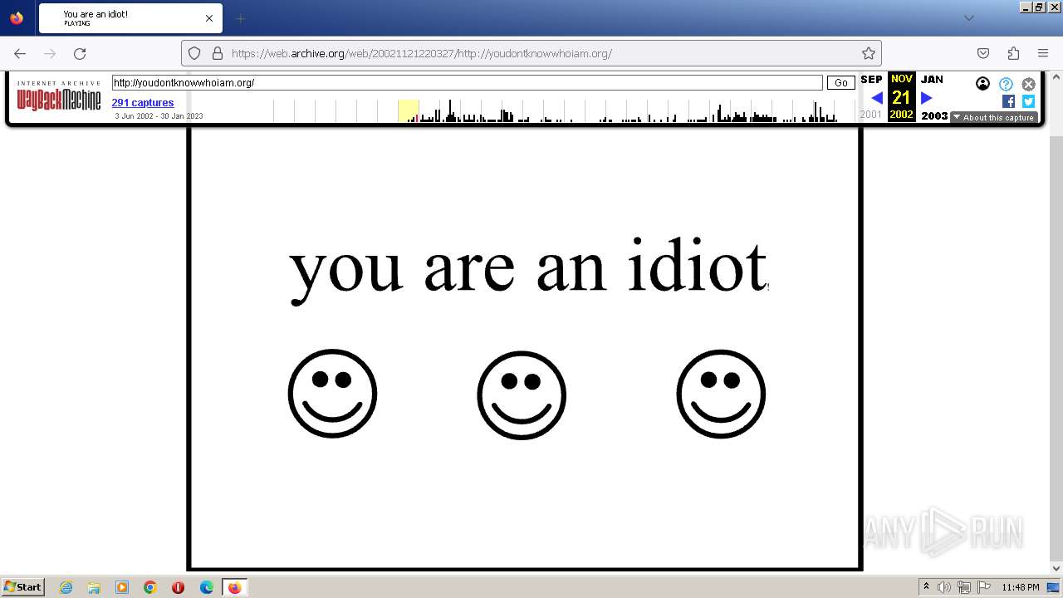Go to the next capture arrow
The image size is (1063, 598).
click(x=927, y=98)
